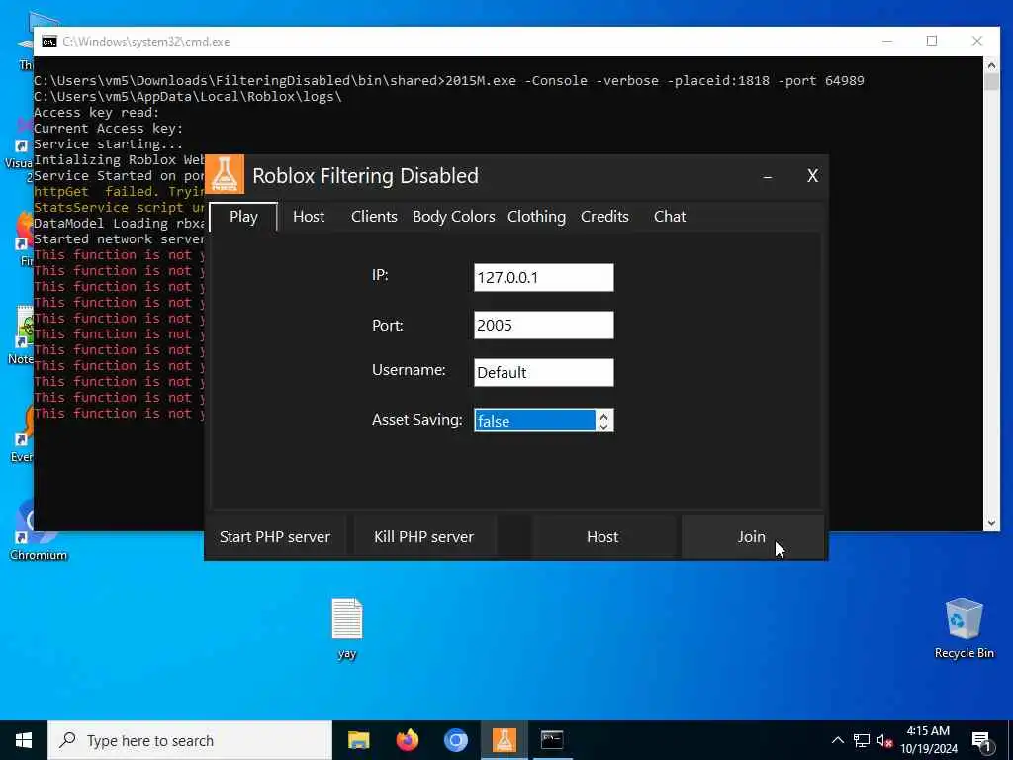Click Kill PHP server button

pyautogui.click(x=423, y=537)
